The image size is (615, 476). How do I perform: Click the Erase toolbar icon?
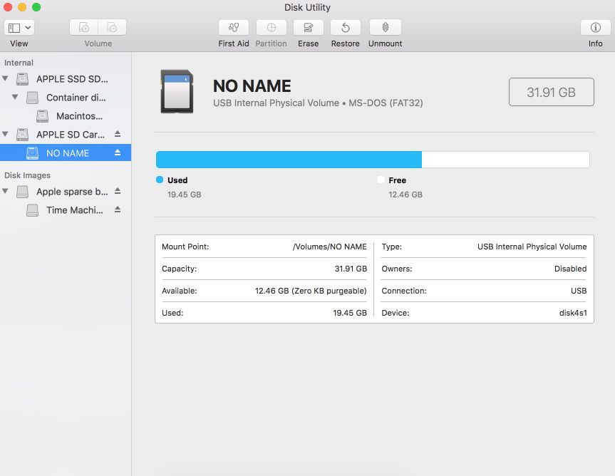pos(309,28)
